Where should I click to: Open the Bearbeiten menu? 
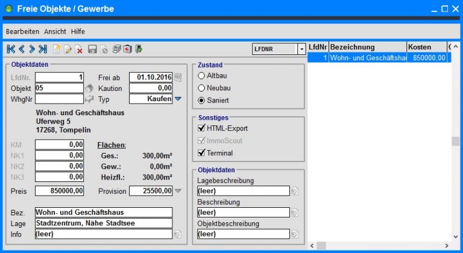point(22,31)
